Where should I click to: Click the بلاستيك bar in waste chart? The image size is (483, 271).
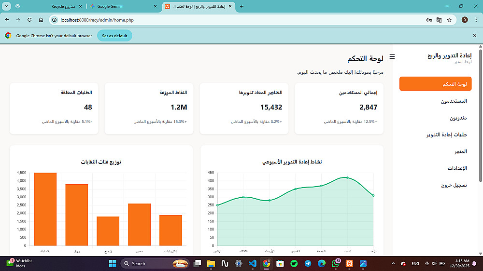pyautogui.click(x=45, y=209)
